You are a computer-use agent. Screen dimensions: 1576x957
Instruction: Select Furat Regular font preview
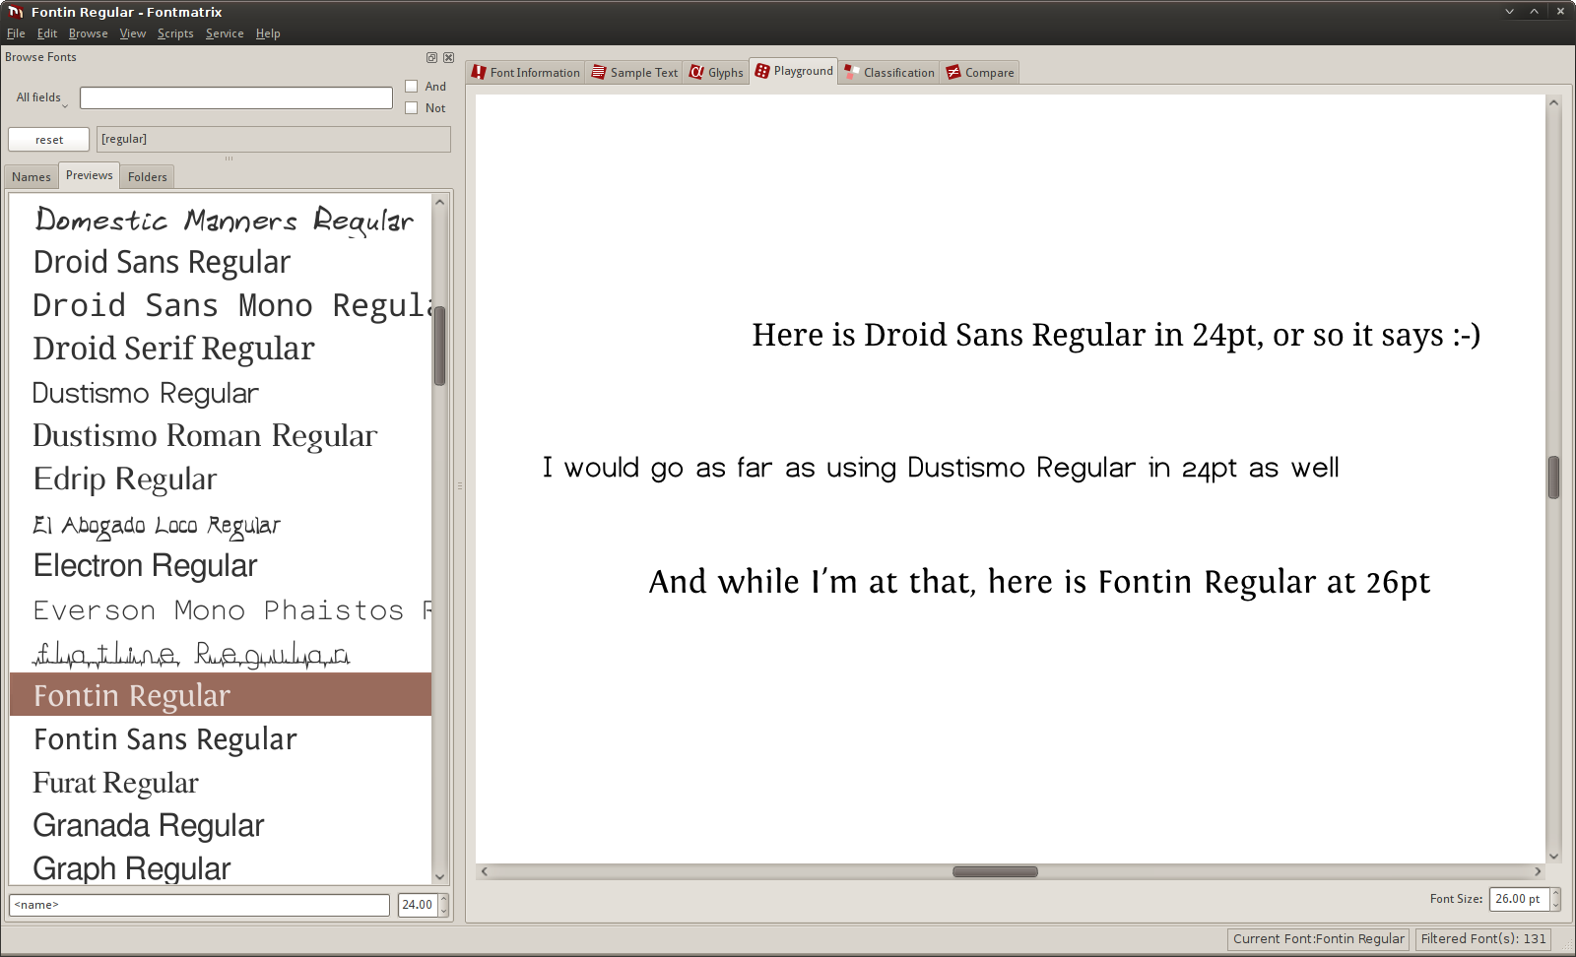[x=221, y=782]
